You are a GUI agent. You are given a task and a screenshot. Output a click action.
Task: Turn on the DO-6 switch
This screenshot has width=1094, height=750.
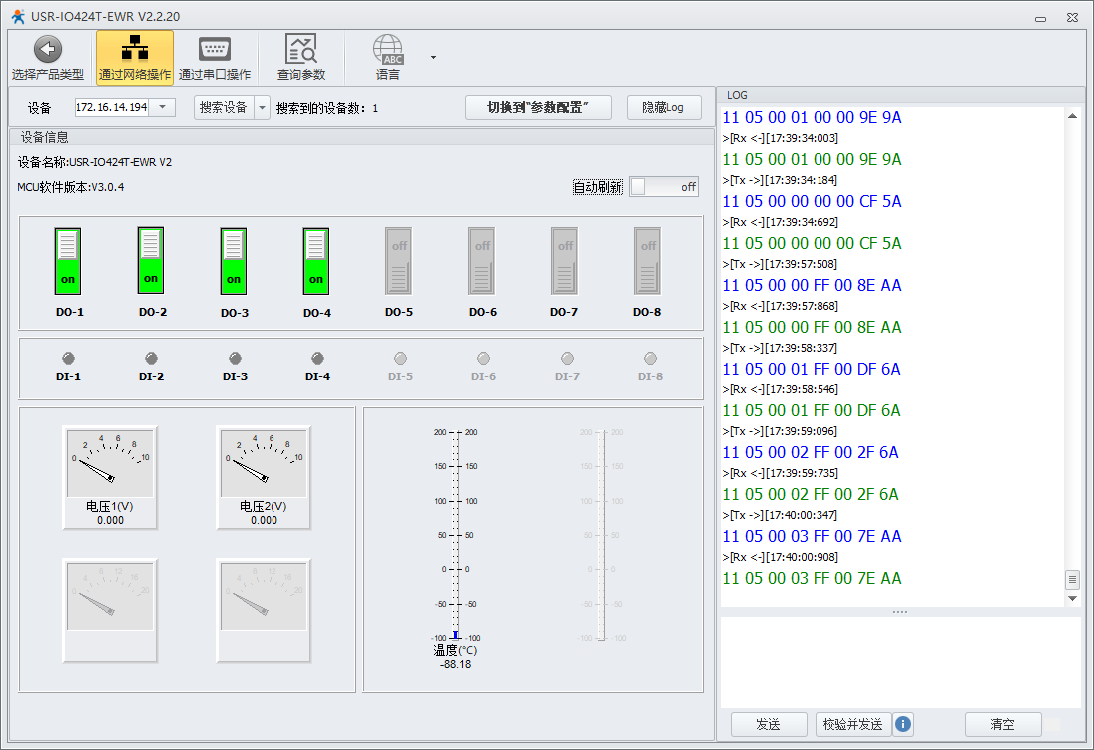point(482,261)
